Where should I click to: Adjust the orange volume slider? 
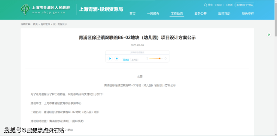pos(156,58)
